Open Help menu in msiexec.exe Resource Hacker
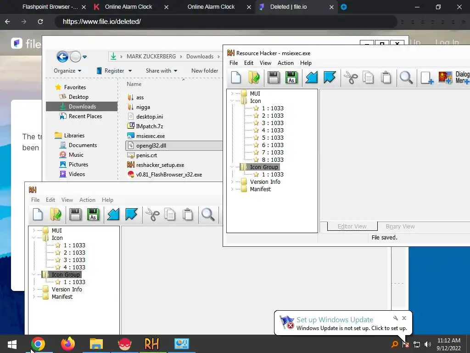The image size is (470, 353). (x=306, y=63)
